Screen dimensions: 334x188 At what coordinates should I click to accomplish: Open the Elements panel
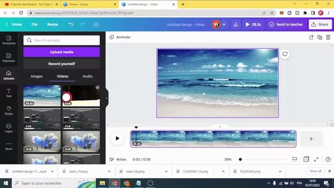tap(8, 57)
